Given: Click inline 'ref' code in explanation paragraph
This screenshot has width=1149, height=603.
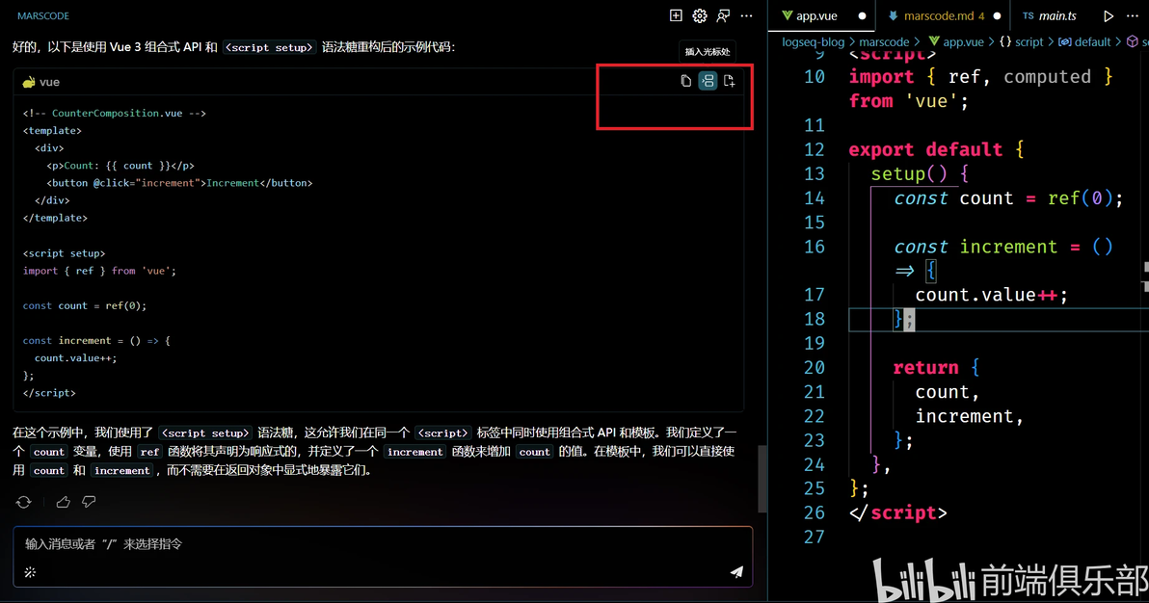Looking at the screenshot, I should 149,452.
